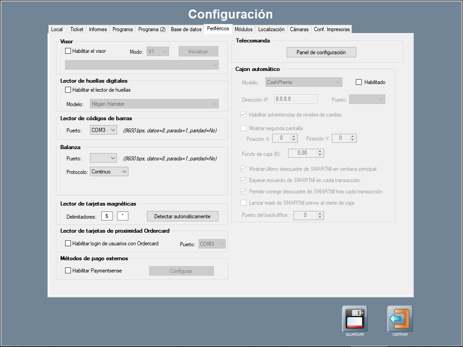Switch to the Informes tab
The width and height of the screenshot is (463, 347).
click(x=98, y=29)
